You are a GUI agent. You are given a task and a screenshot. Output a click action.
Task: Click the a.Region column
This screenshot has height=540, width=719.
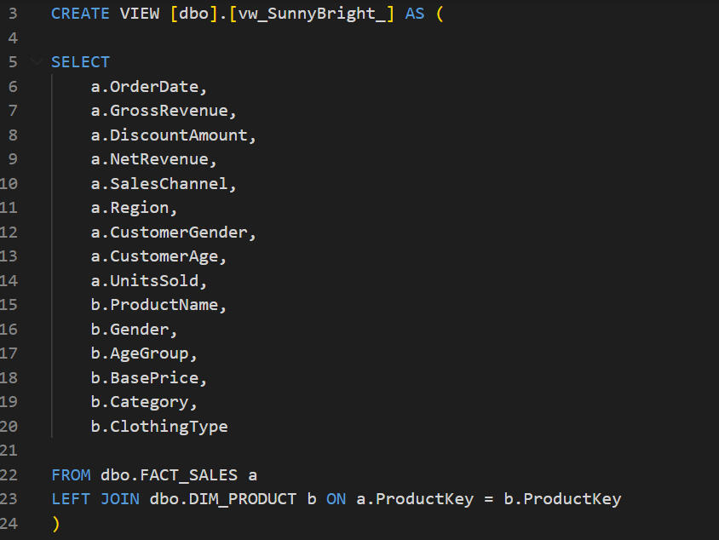(x=134, y=208)
